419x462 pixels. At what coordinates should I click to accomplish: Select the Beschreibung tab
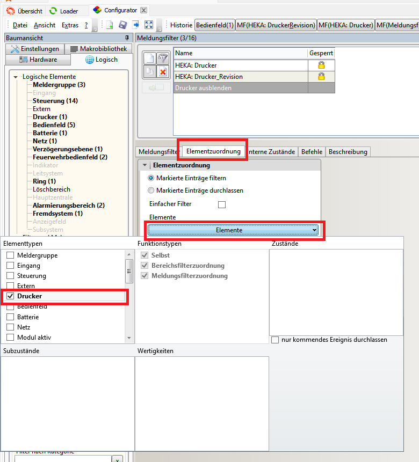[348, 152]
